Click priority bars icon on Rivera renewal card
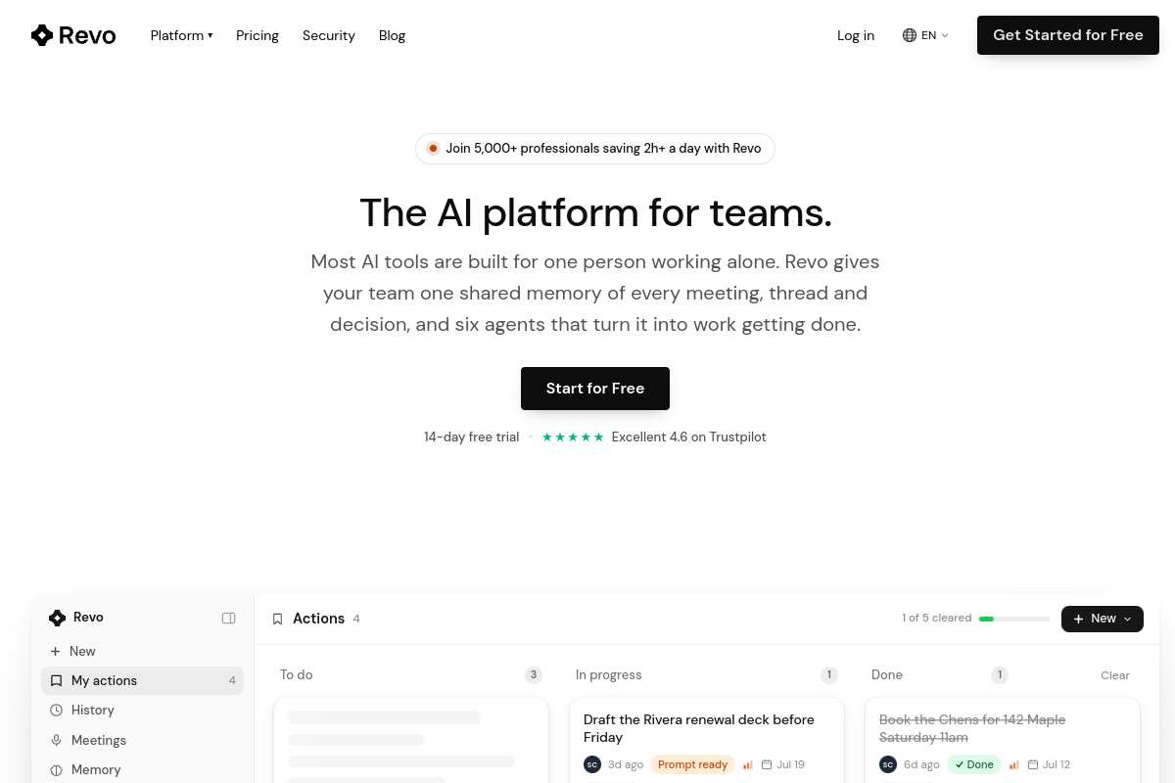1175x783 pixels. click(x=748, y=764)
